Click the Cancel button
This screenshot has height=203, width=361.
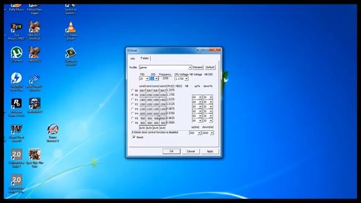point(191,151)
